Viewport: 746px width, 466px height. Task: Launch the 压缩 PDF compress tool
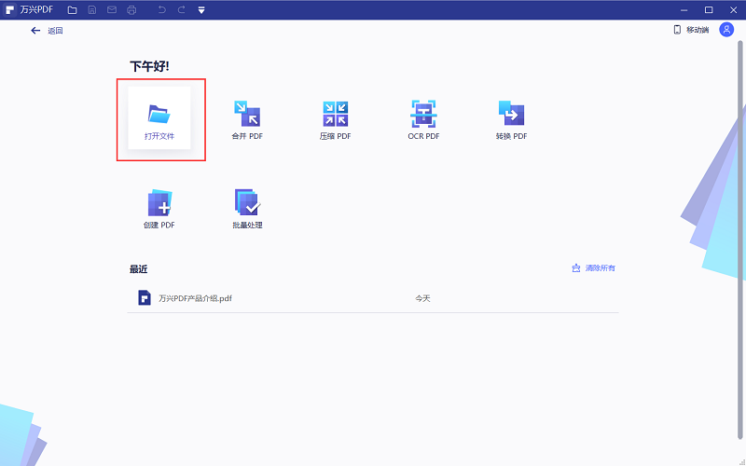click(x=335, y=119)
